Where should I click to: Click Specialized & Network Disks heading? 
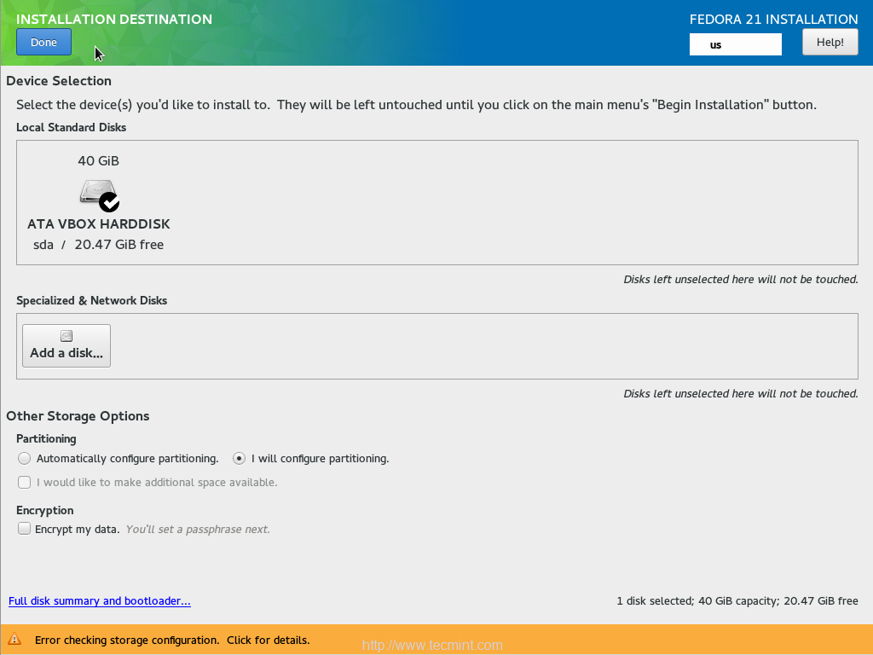click(92, 301)
